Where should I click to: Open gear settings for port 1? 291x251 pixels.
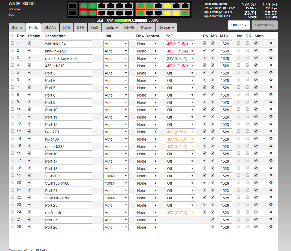(271, 43)
